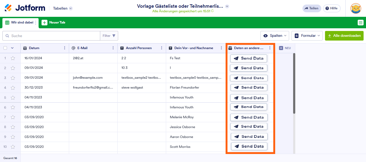Viewport: 366px width, 162px height.
Task: Open the user avatar menu
Action: (x=356, y=8)
